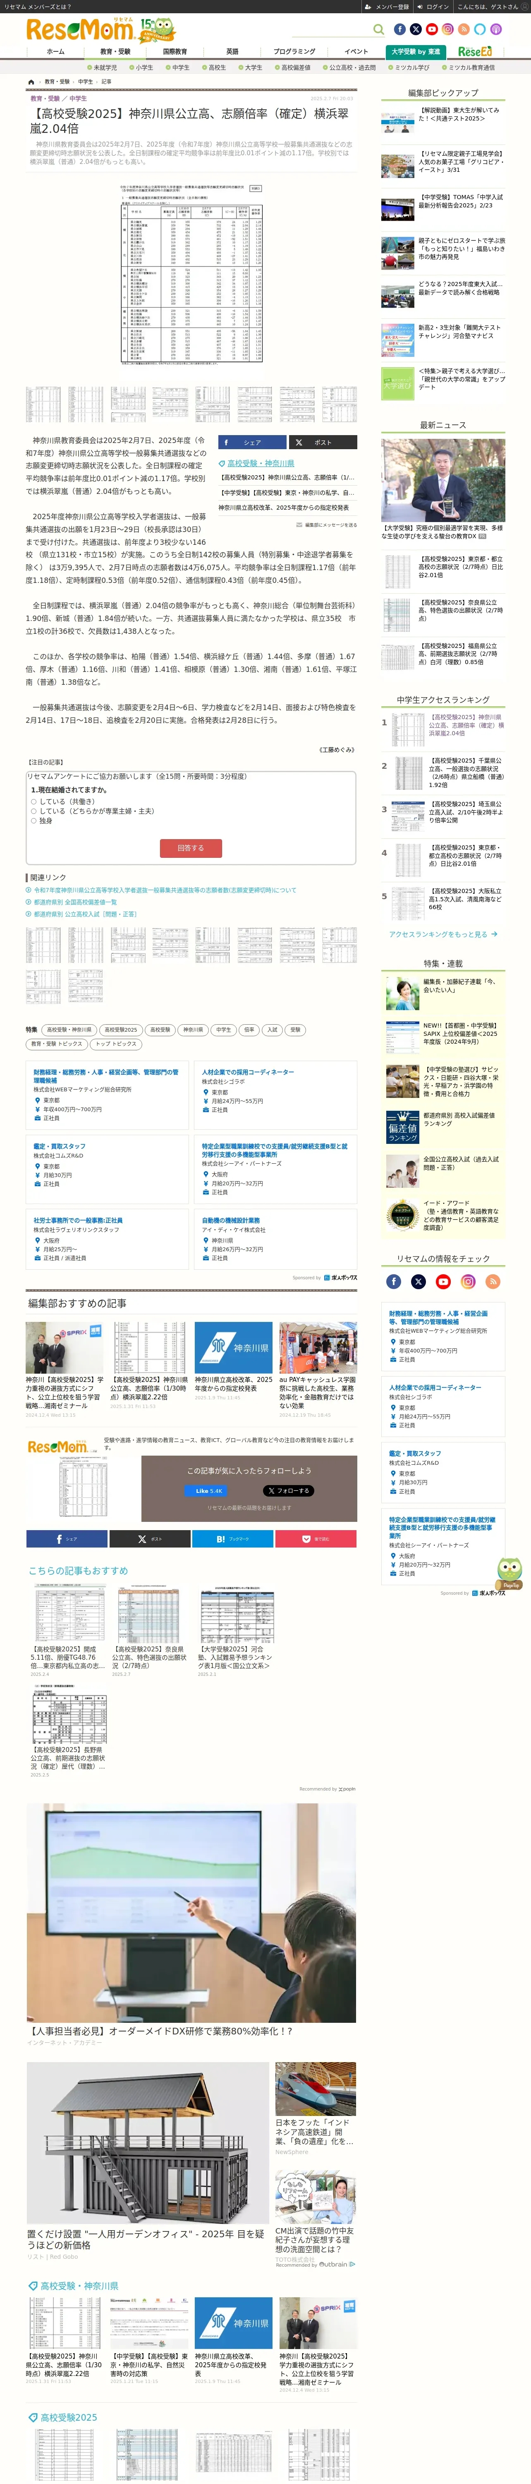The width and height of the screenshot is (531, 2484).
Task: Click 編集部にメッセージを送る link
Action: click(x=327, y=525)
